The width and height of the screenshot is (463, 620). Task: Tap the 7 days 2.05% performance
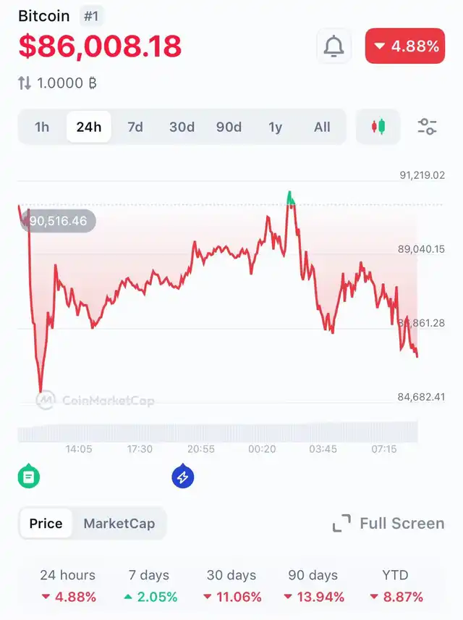point(148,586)
